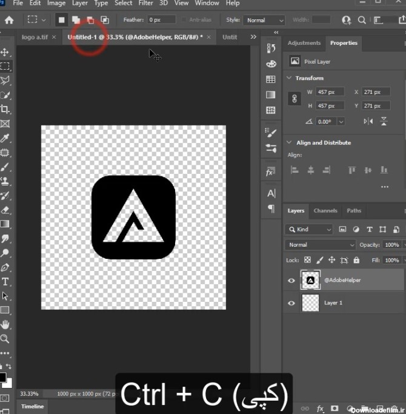Screen dimensions: 406x414
Task: Choose New selection mode button
Action: point(62,20)
